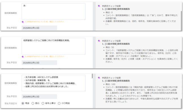Screen dimensions: 183x111
Task: Click the 改善案 saying 特に改善点はありません
Action: pyautogui.click(x=141, y=100)
